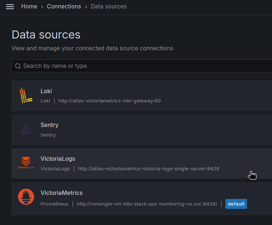Image resolution: width=272 pixels, height=225 pixels.
Task: Click the blue default badge
Action: tap(236, 204)
